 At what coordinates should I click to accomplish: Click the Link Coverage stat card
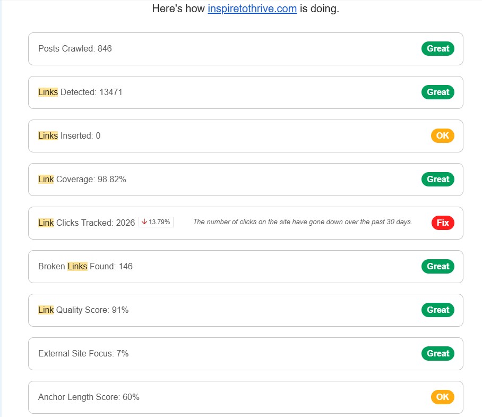pyautogui.click(x=244, y=179)
